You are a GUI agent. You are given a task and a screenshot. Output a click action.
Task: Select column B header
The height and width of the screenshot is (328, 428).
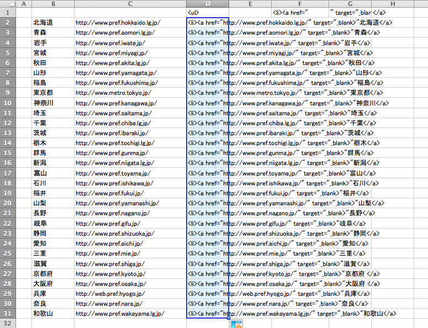pyautogui.click(x=53, y=4)
